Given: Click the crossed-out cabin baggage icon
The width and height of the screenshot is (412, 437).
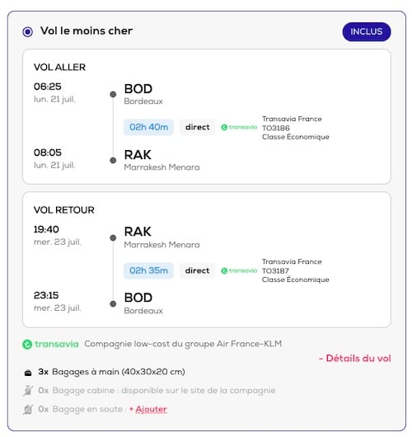Looking at the screenshot, I should (x=28, y=391).
